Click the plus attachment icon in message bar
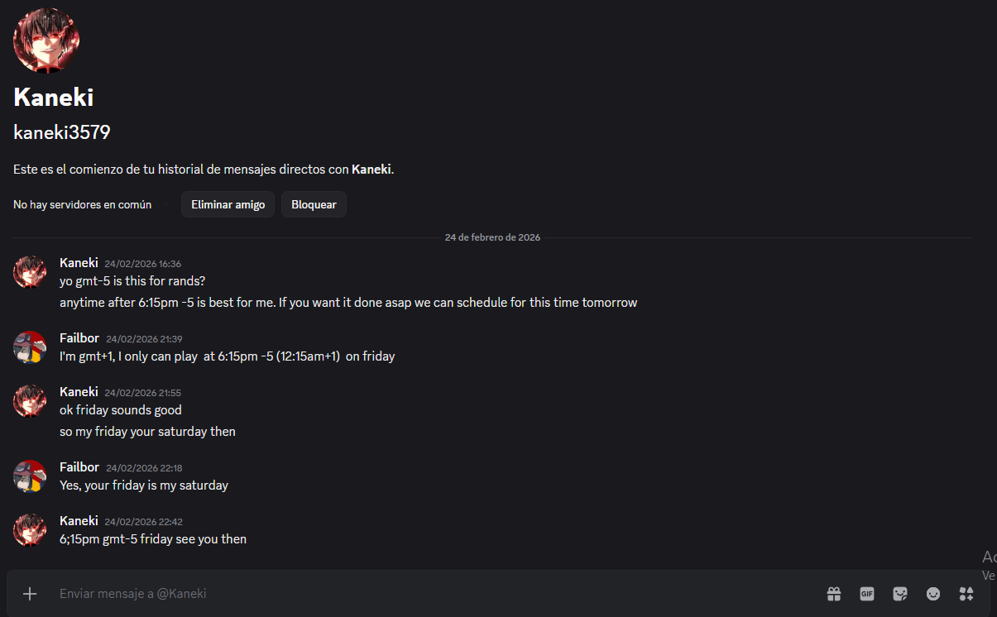The height and width of the screenshot is (617, 997). pyautogui.click(x=30, y=594)
